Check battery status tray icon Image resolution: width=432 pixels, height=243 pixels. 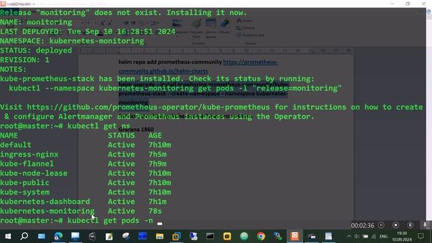(x=365, y=236)
